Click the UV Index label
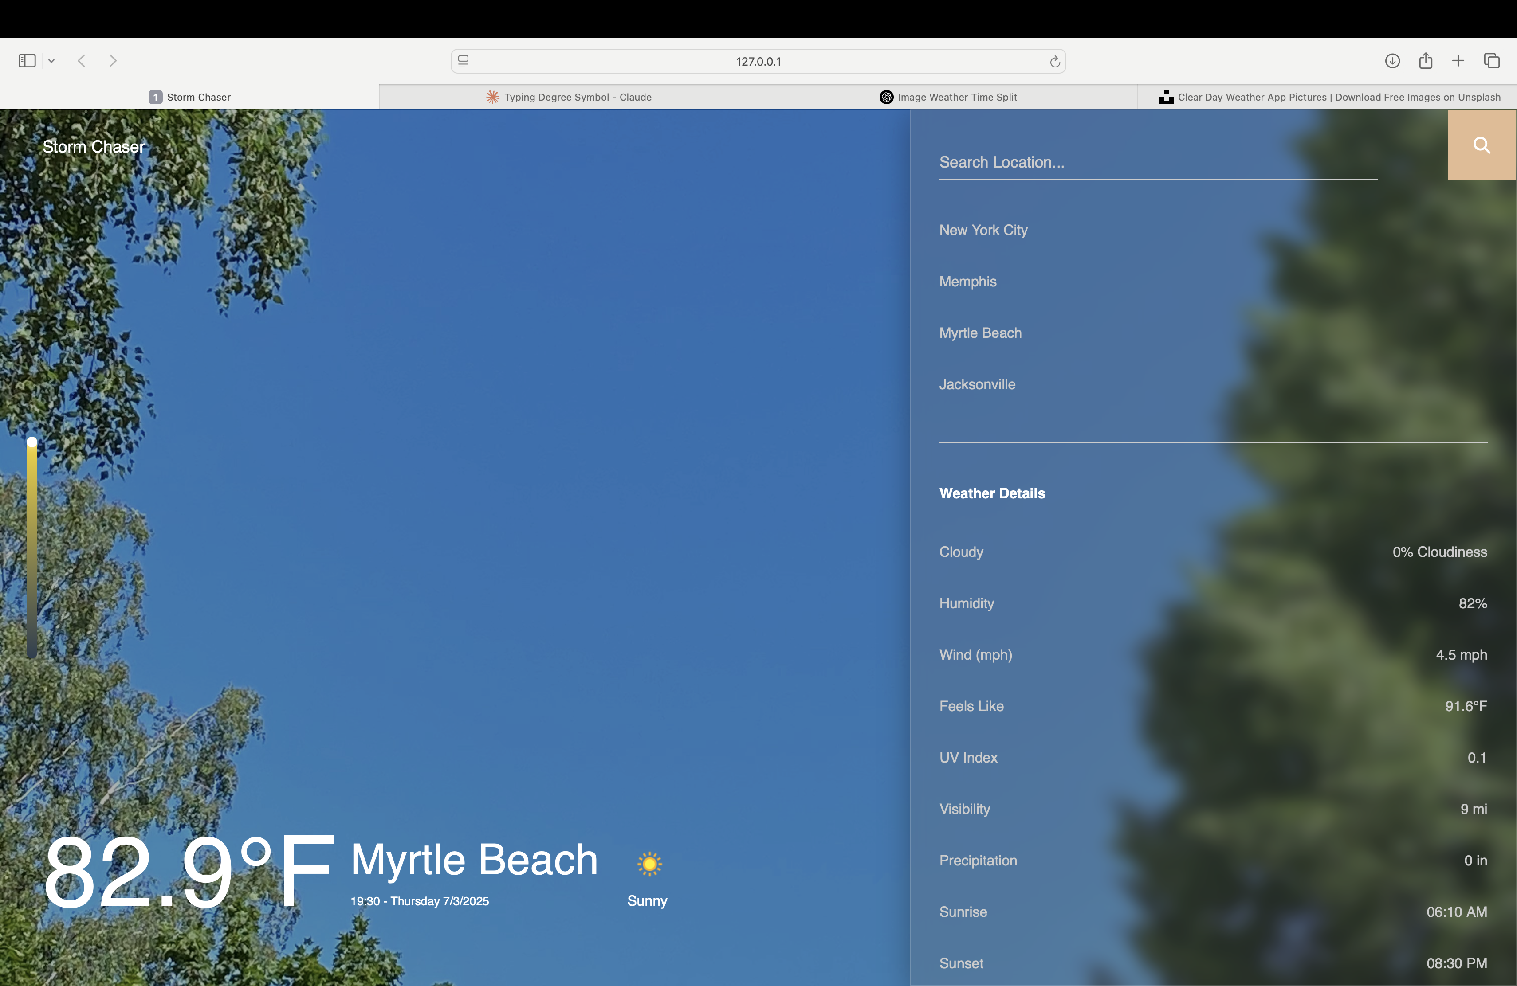 tap(968, 757)
